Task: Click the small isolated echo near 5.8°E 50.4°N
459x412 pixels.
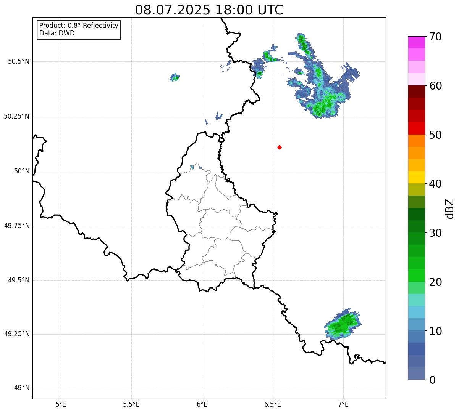Action: (x=175, y=77)
